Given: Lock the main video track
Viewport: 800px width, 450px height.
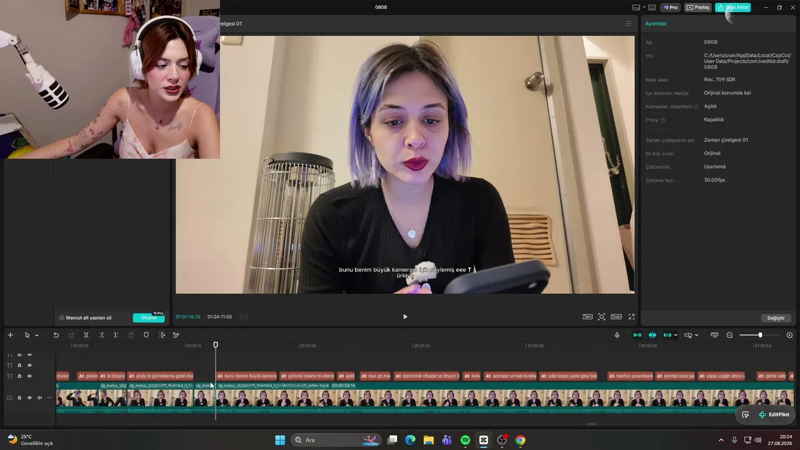Looking at the screenshot, I should pyautogui.click(x=19, y=397).
